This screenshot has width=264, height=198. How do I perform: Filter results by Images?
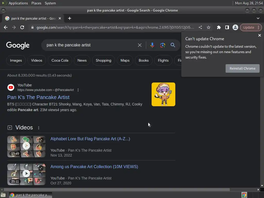click(16, 60)
